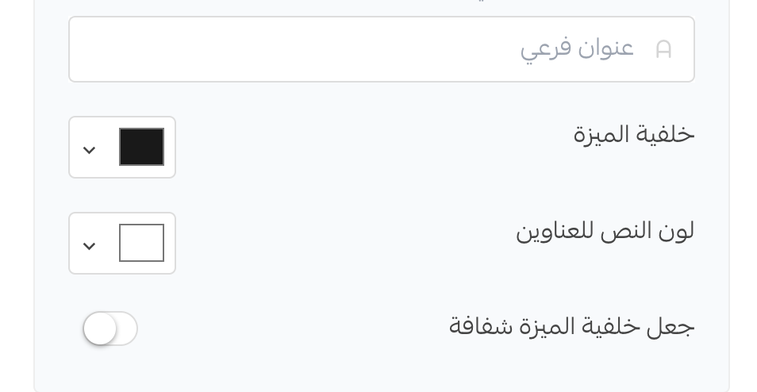757x392 pixels.
Task: Click the chevron beside the black swatch
Action: click(x=90, y=150)
